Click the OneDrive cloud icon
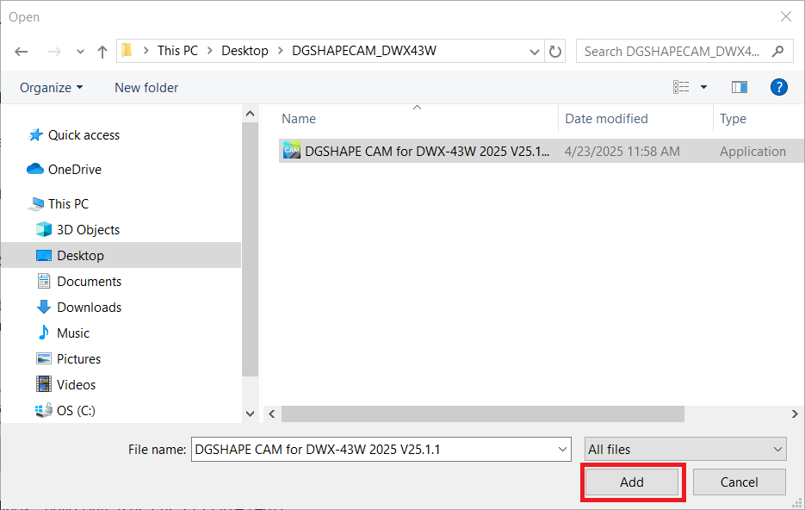The height and width of the screenshot is (510, 805). (x=35, y=169)
